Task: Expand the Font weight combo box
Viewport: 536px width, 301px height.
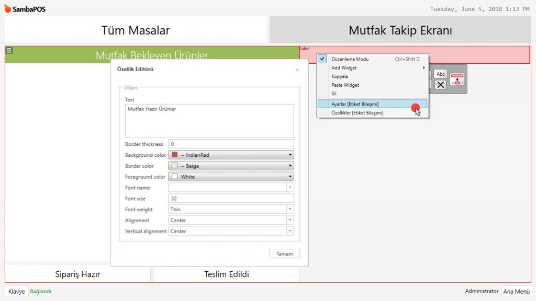Action: (290, 210)
